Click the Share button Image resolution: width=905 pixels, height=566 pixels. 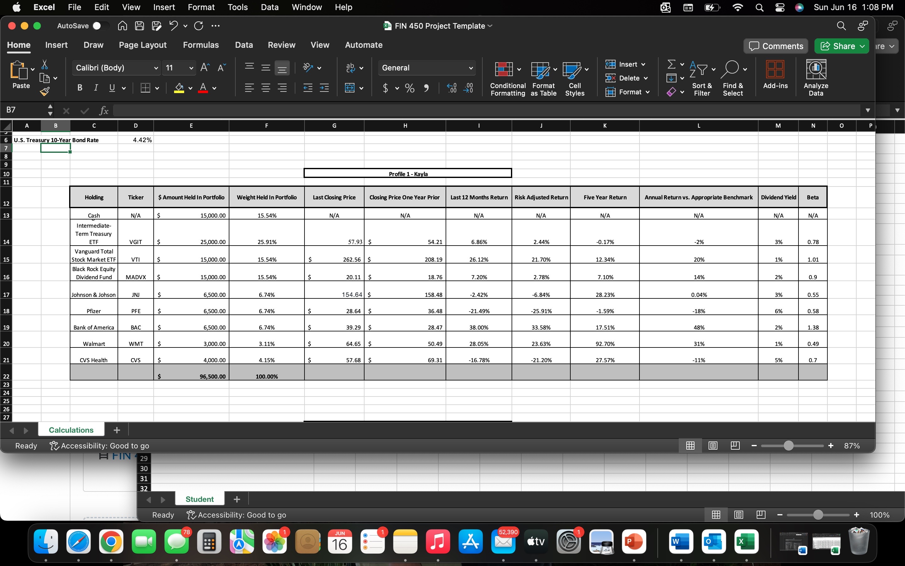[x=842, y=46]
